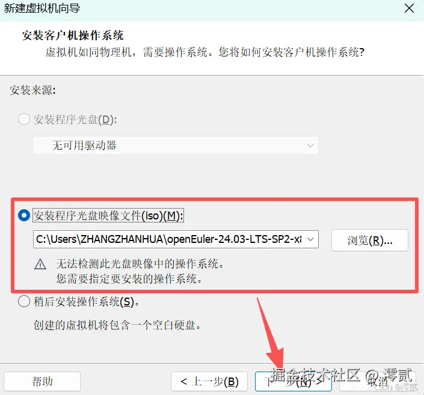Image resolution: width=424 pixels, height=395 pixels.
Task: Choose the 稍后安装操作系统(S) radio option
Action: coord(24,301)
